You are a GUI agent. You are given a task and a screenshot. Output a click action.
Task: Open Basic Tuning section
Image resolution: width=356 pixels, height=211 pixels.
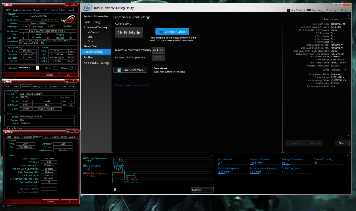(x=92, y=22)
